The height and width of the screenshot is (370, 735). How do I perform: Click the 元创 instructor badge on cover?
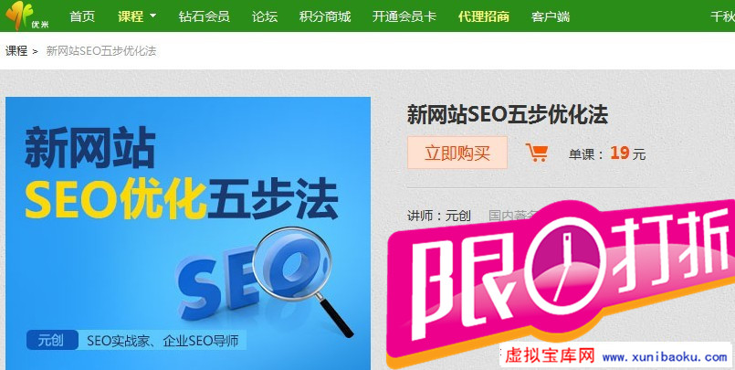tap(52, 341)
